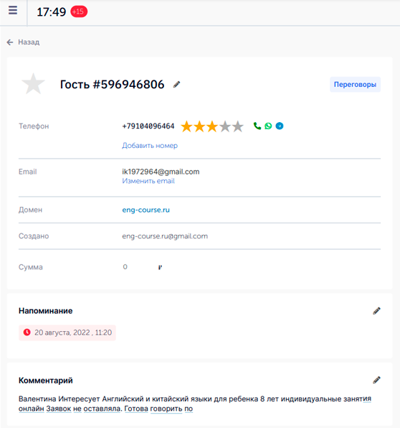Set rating to five stars

click(238, 126)
